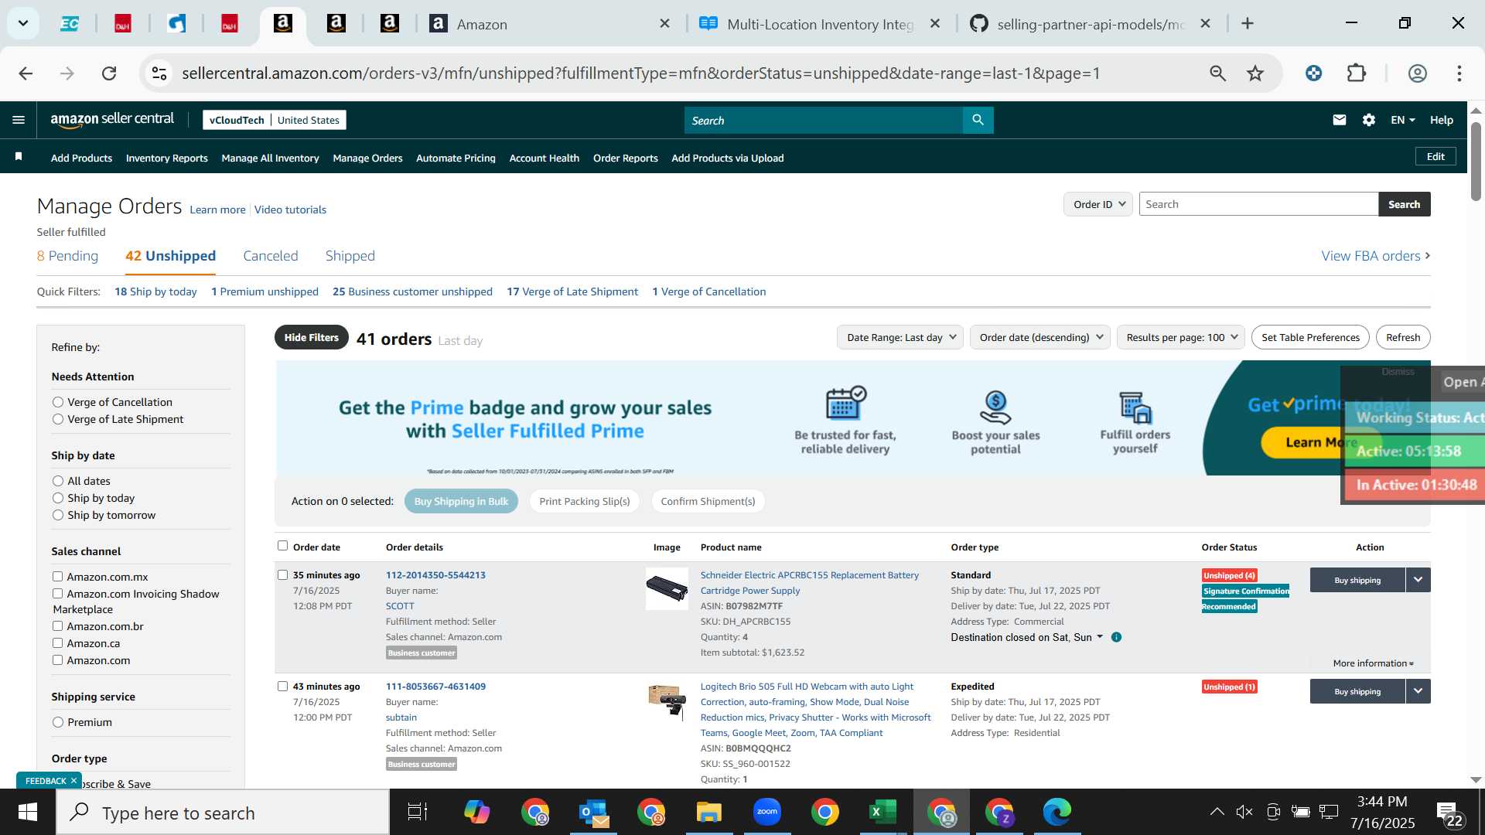
Task: Open the Results per page: 100 dropdown
Action: coord(1181,337)
